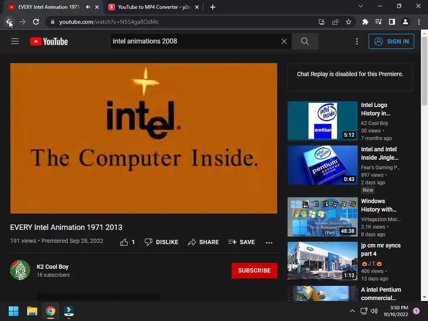Image resolution: width=428 pixels, height=321 pixels.
Task: Open the YouTube hamburger guide menu
Action: tap(15, 41)
